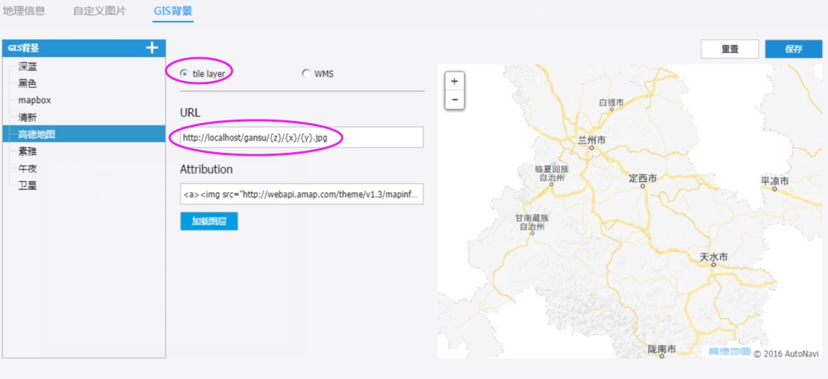
Task: Open the 自定义图片 tab
Action: pos(99,12)
